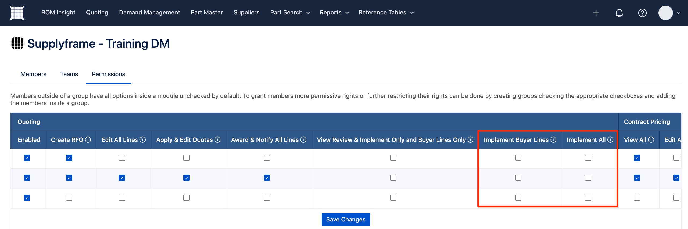Check Edit All Lines in first row
Image resolution: width=688 pixels, height=229 pixels.
122,158
